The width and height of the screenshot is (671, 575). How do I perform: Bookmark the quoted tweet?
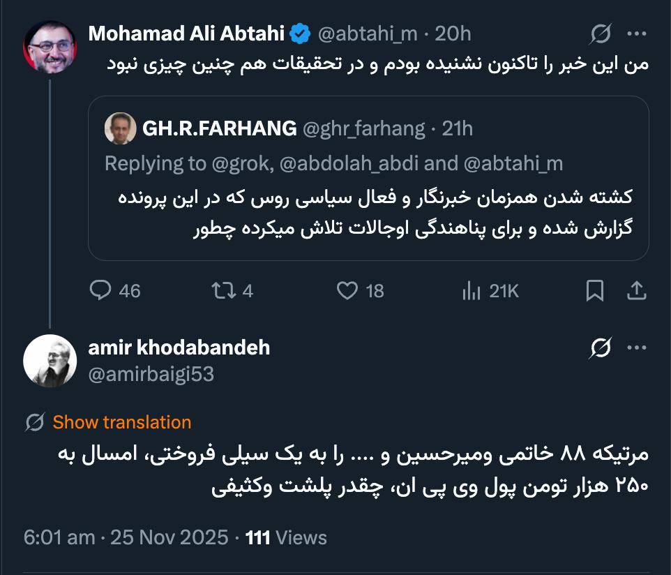594,292
